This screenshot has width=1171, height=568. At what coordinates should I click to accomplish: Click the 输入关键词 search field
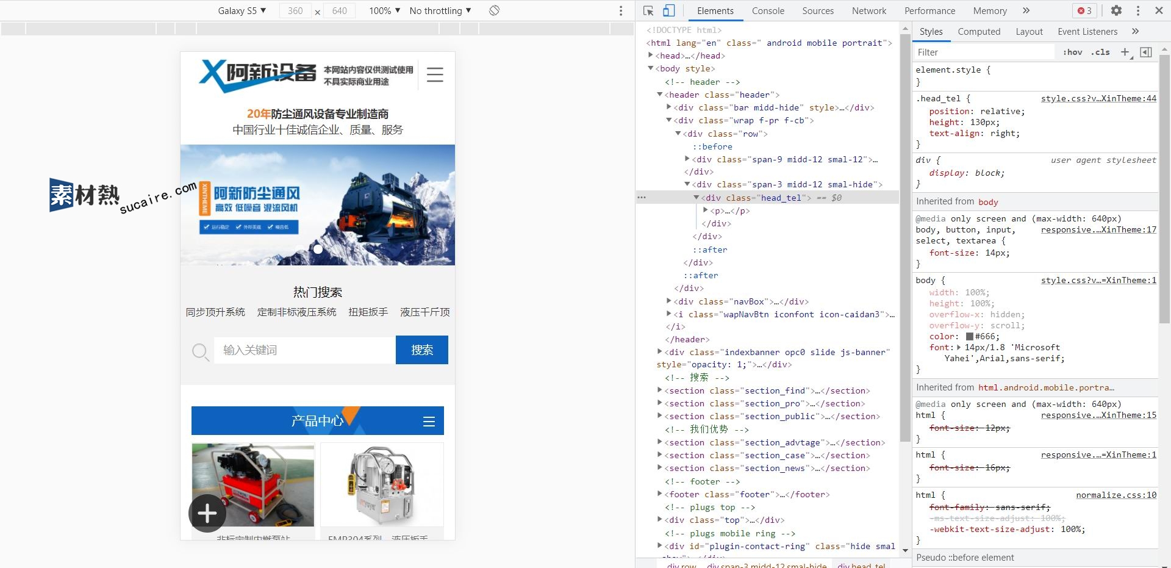[x=304, y=350]
